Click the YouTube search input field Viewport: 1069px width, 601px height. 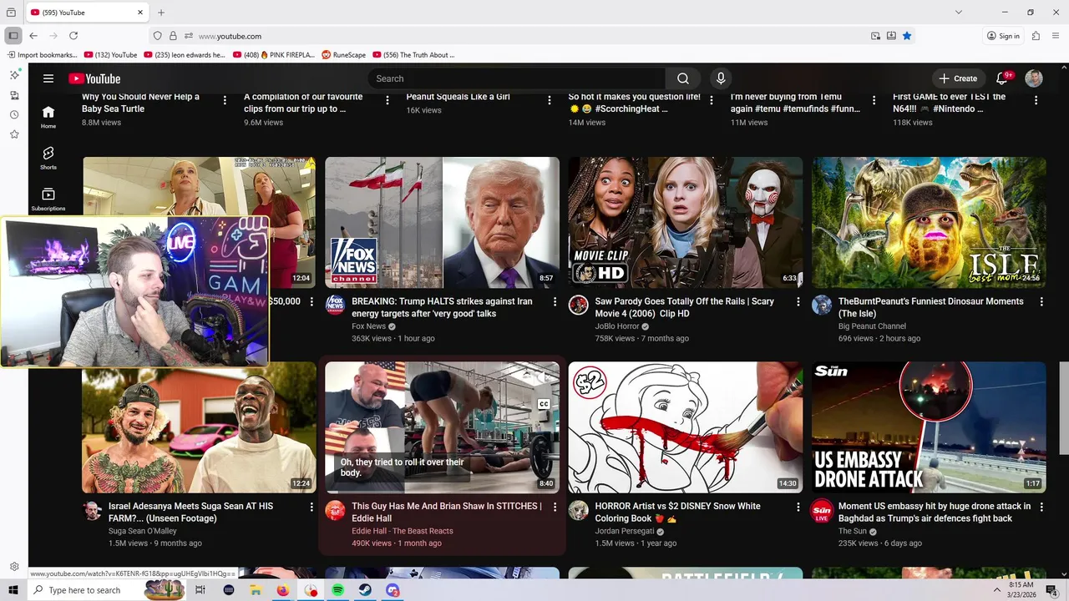click(x=516, y=78)
